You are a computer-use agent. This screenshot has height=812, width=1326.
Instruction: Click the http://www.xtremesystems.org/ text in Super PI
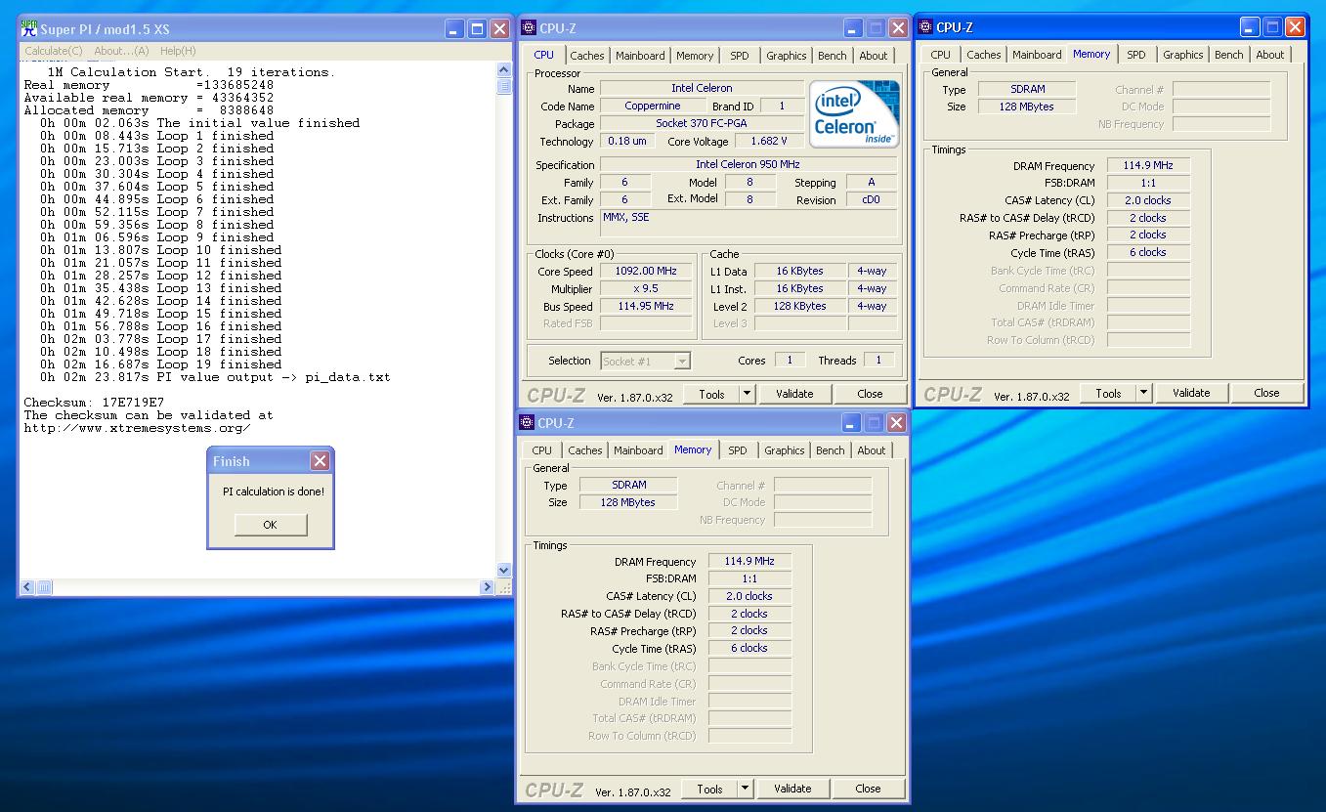(137, 428)
